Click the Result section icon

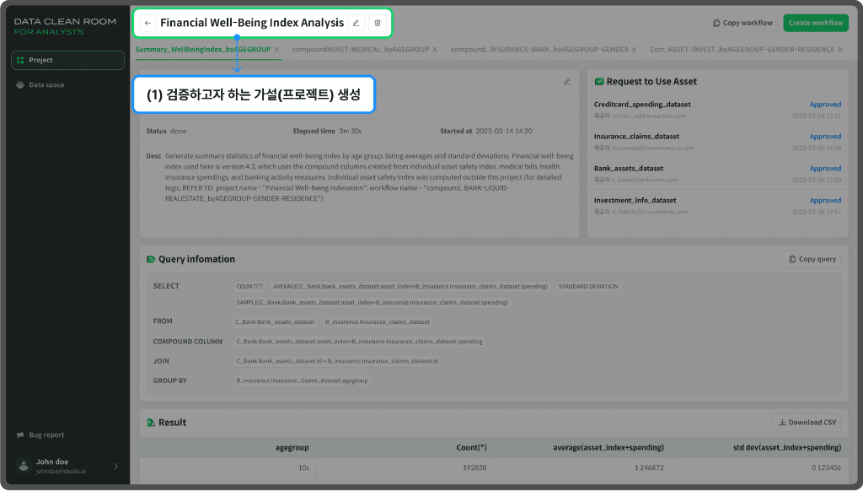151,423
